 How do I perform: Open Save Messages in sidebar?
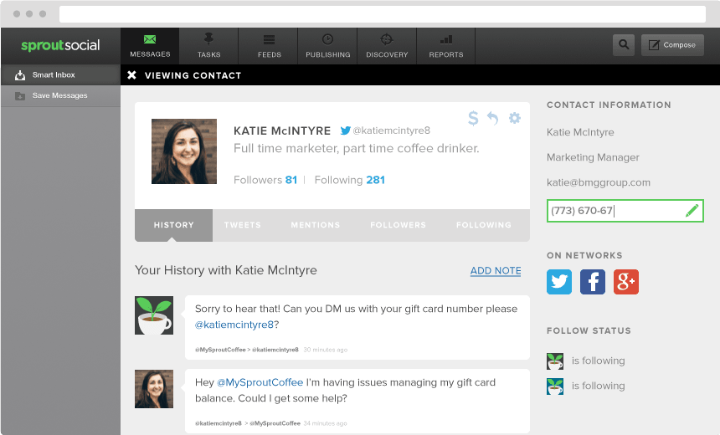click(60, 95)
